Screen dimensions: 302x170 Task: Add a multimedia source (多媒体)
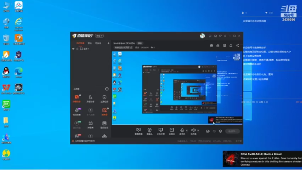172,131
